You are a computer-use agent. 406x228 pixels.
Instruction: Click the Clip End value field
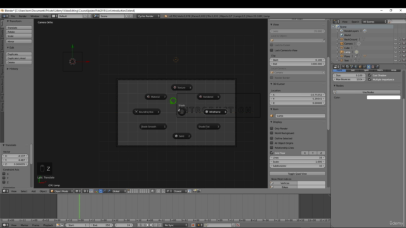pyautogui.click(x=298, y=64)
